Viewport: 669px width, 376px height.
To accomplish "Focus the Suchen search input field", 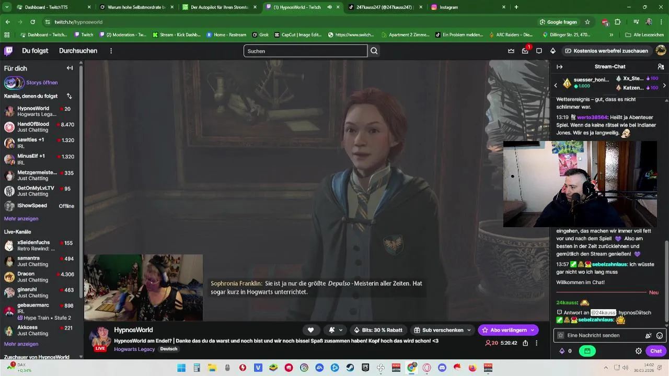I will [305, 51].
